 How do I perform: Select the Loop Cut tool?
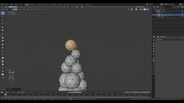click(x=3, y=51)
